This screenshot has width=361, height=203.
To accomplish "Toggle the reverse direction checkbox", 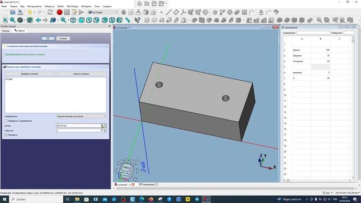I will point(6,121).
